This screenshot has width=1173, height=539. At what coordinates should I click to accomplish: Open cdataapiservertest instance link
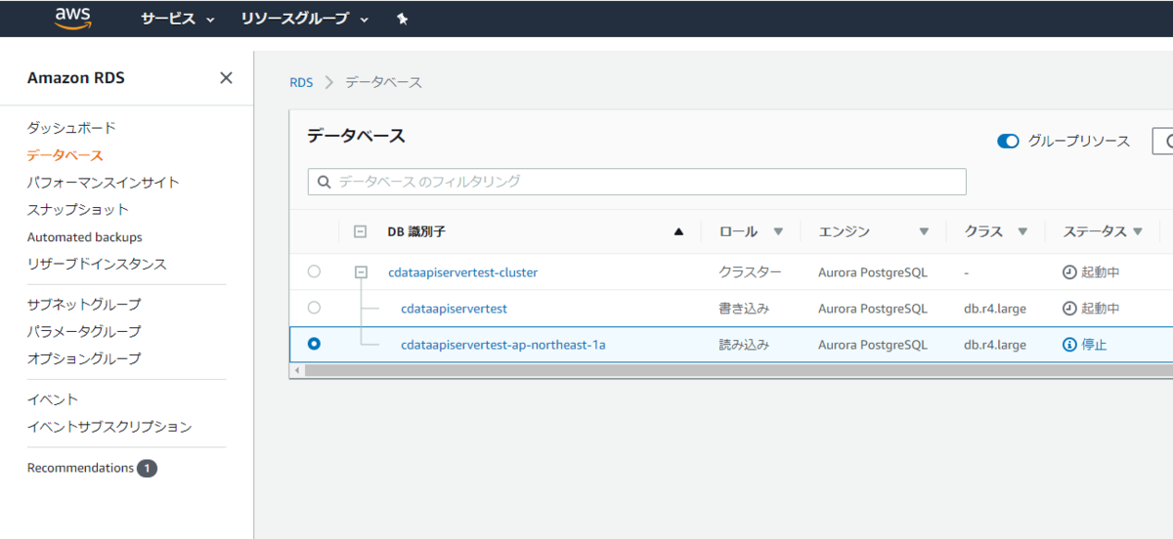tap(454, 309)
